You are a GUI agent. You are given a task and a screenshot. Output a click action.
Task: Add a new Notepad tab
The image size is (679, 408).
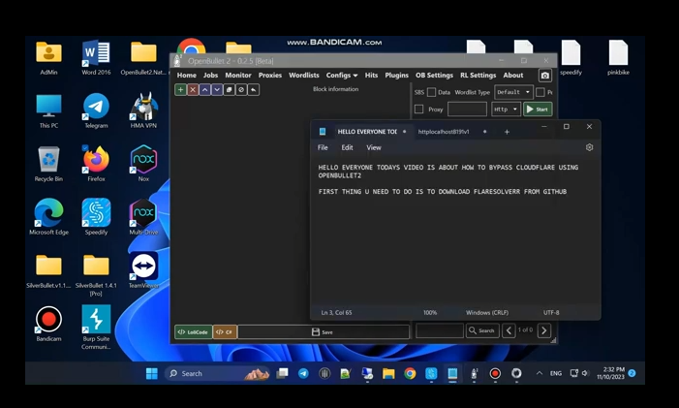click(x=507, y=132)
